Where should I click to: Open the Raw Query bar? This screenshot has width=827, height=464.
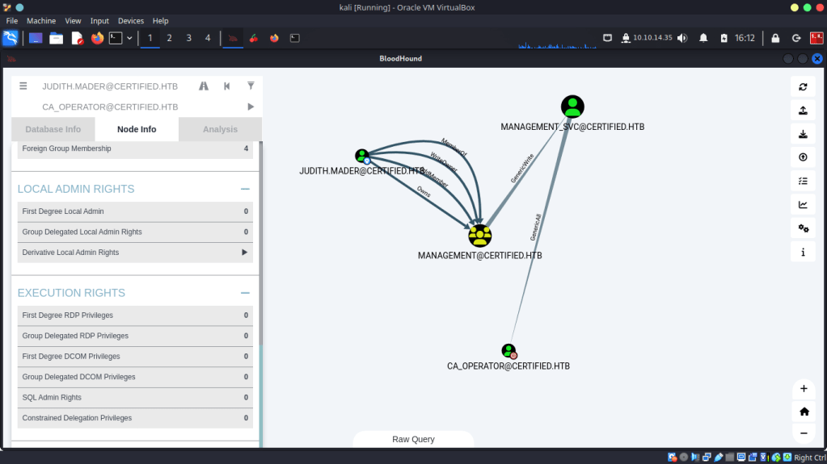pos(413,439)
